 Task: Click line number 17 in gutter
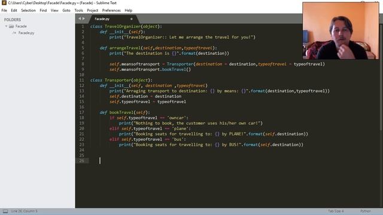coord(81,112)
